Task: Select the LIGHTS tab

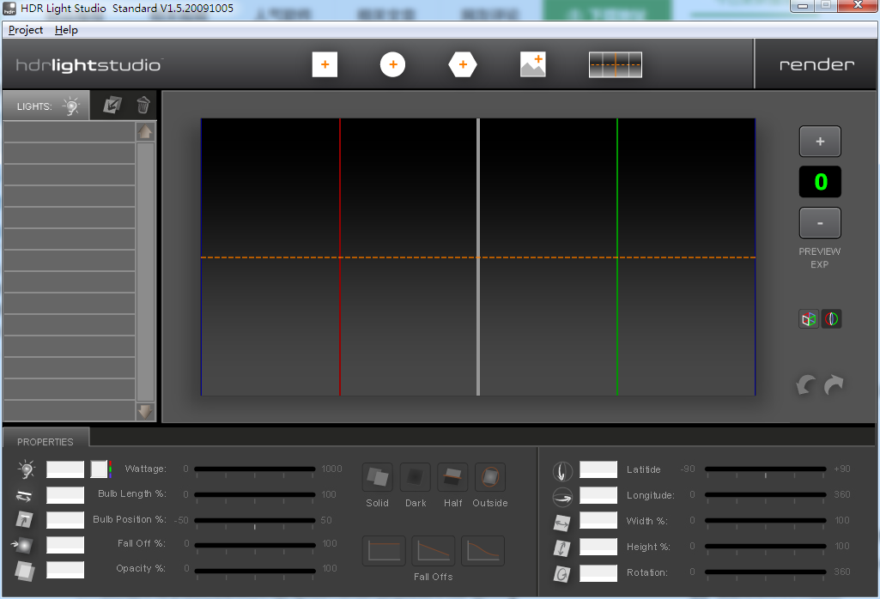Action: (46, 106)
